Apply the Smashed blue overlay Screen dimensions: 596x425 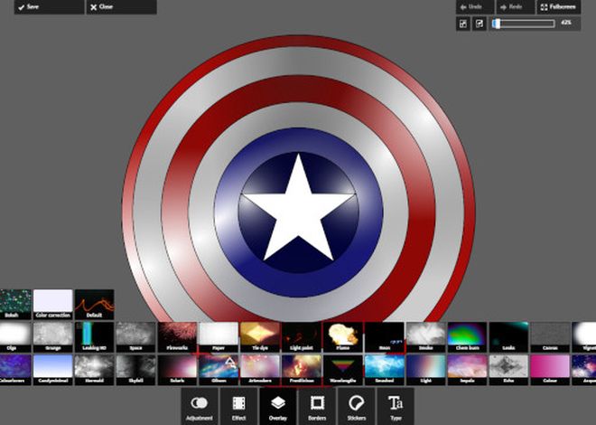pyautogui.click(x=385, y=370)
